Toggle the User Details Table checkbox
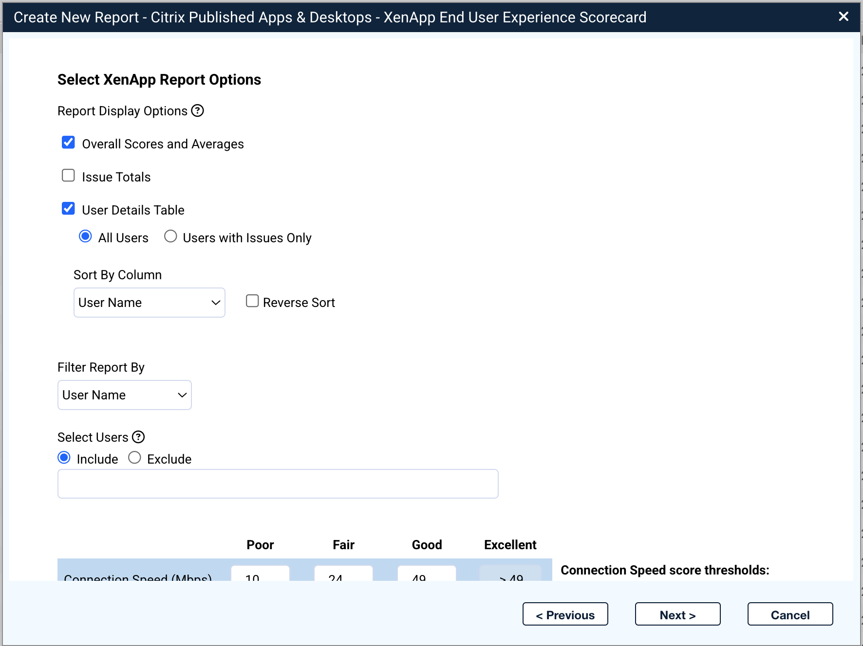 [x=68, y=209]
